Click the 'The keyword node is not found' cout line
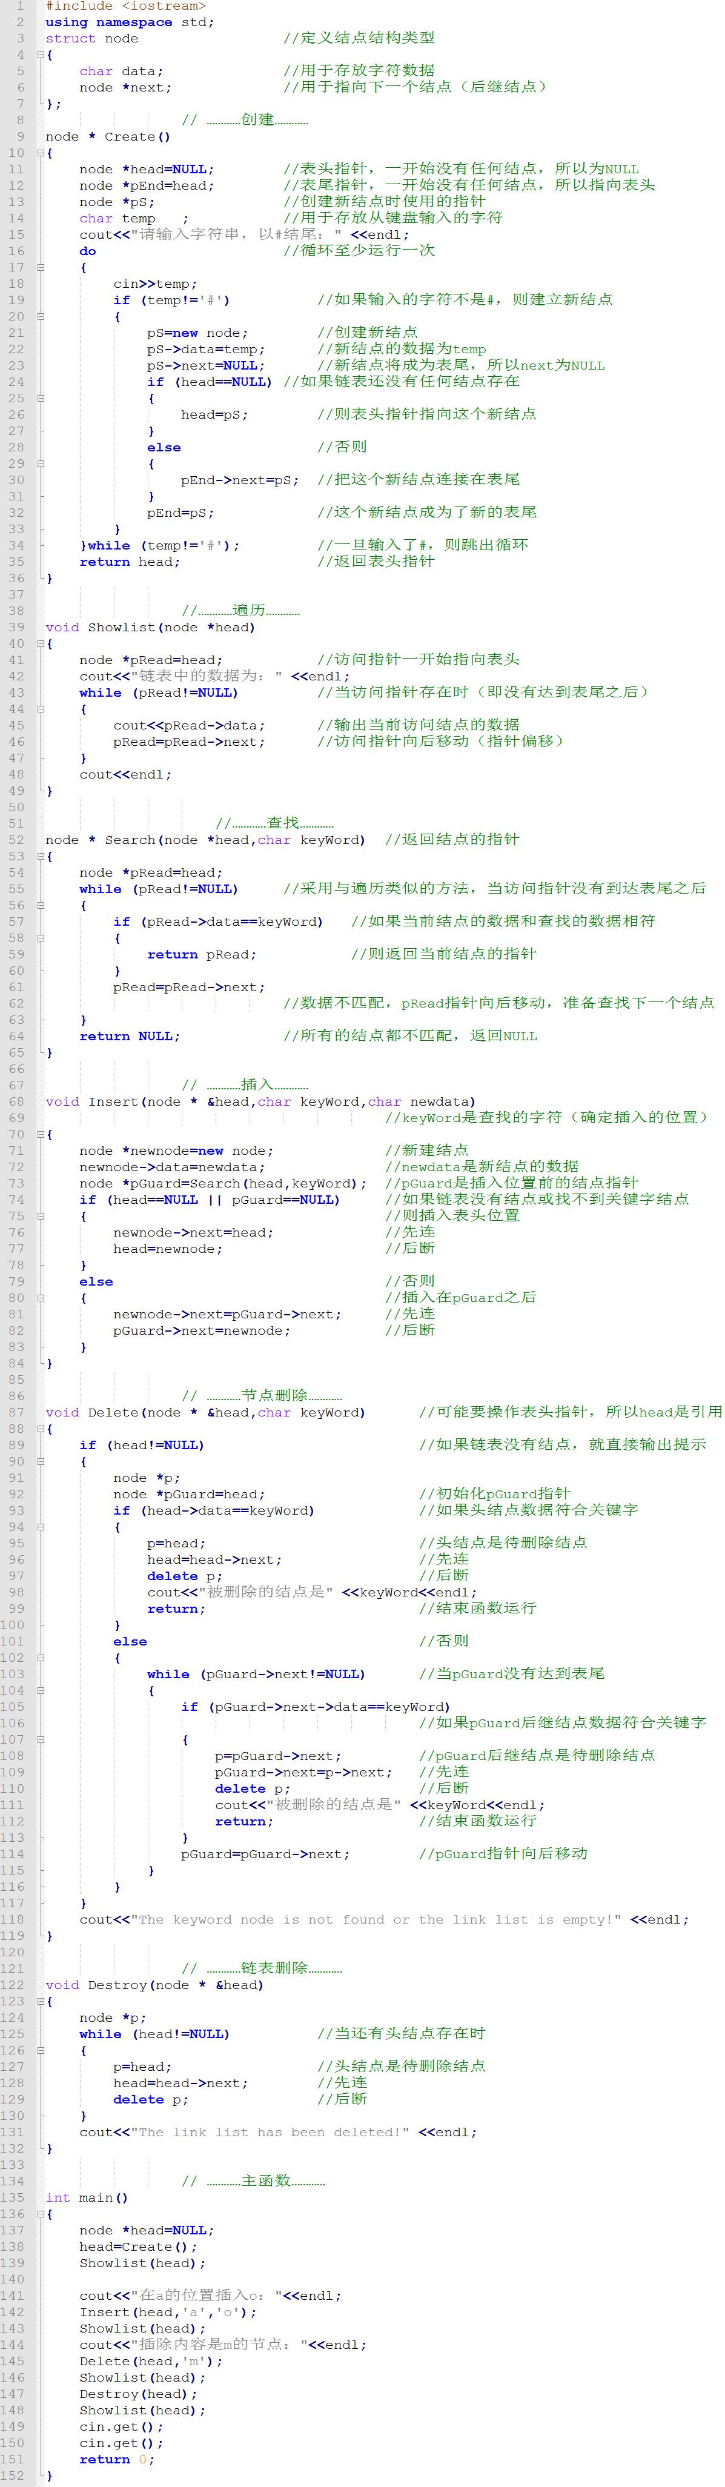 384,1921
